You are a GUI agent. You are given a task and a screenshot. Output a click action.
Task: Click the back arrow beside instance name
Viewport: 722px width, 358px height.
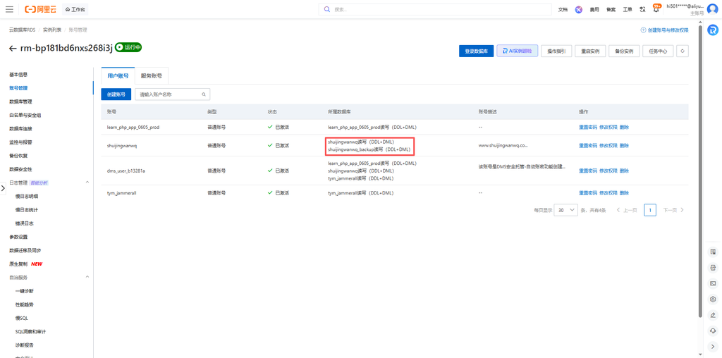tap(13, 49)
